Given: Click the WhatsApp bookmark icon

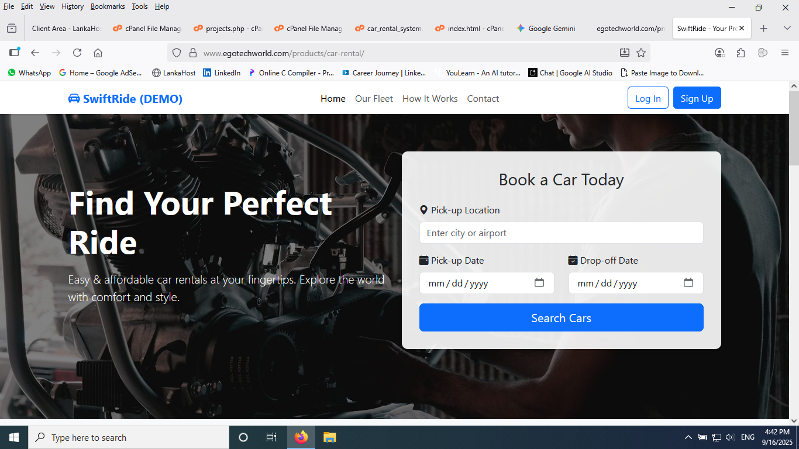Looking at the screenshot, I should pyautogui.click(x=12, y=72).
